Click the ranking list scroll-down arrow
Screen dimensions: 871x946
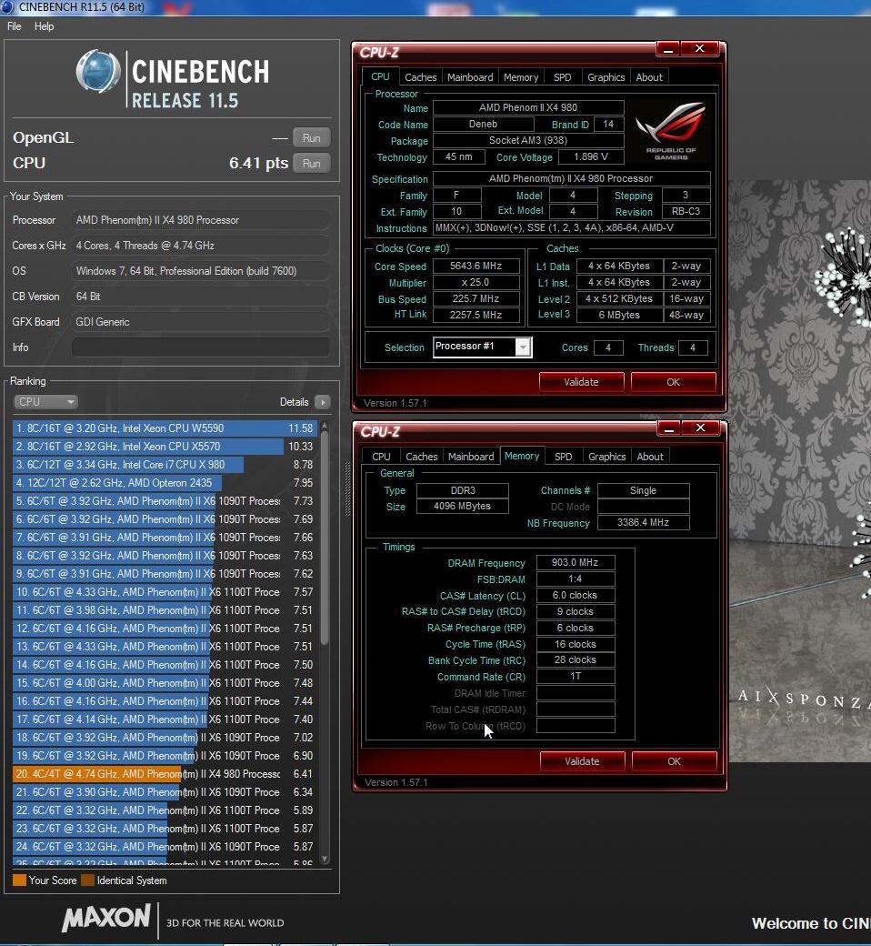pyautogui.click(x=325, y=859)
